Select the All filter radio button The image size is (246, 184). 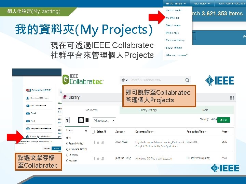(67, 138)
